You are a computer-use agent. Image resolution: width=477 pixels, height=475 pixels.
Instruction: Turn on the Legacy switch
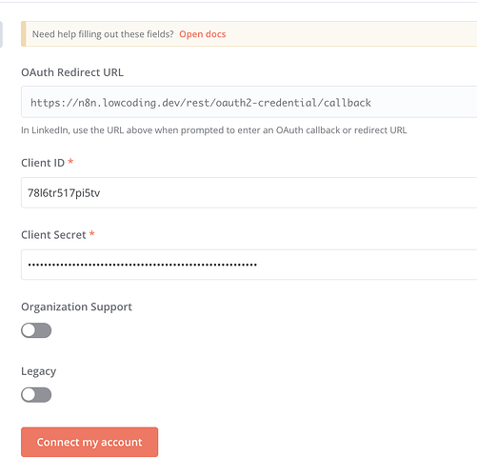pyautogui.click(x=36, y=395)
